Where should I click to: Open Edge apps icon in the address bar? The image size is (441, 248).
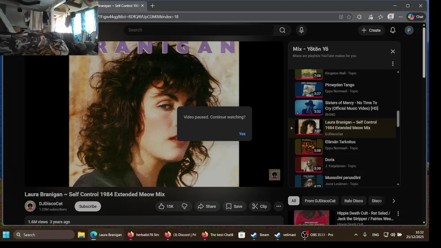pyautogui.click(x=341, y=17)
